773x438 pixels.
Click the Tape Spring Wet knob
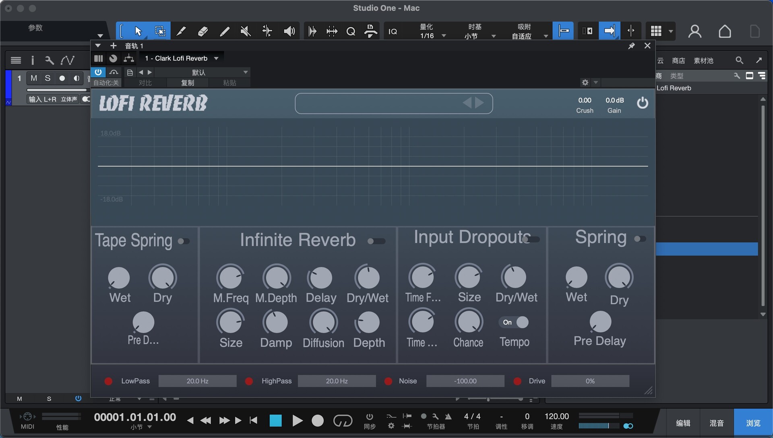pos(119,278)
